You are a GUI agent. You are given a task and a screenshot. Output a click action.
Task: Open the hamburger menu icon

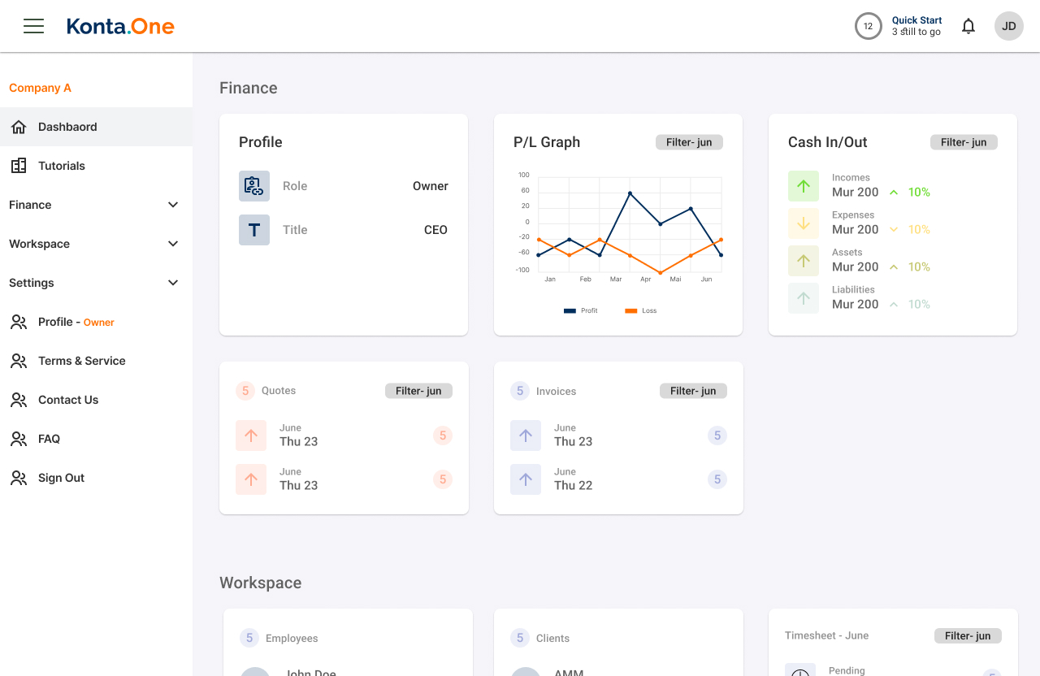tap(33, 26)
